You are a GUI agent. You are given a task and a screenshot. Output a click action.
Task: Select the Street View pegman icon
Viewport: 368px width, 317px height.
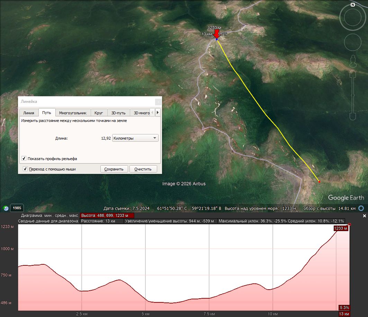coord(353,61)
